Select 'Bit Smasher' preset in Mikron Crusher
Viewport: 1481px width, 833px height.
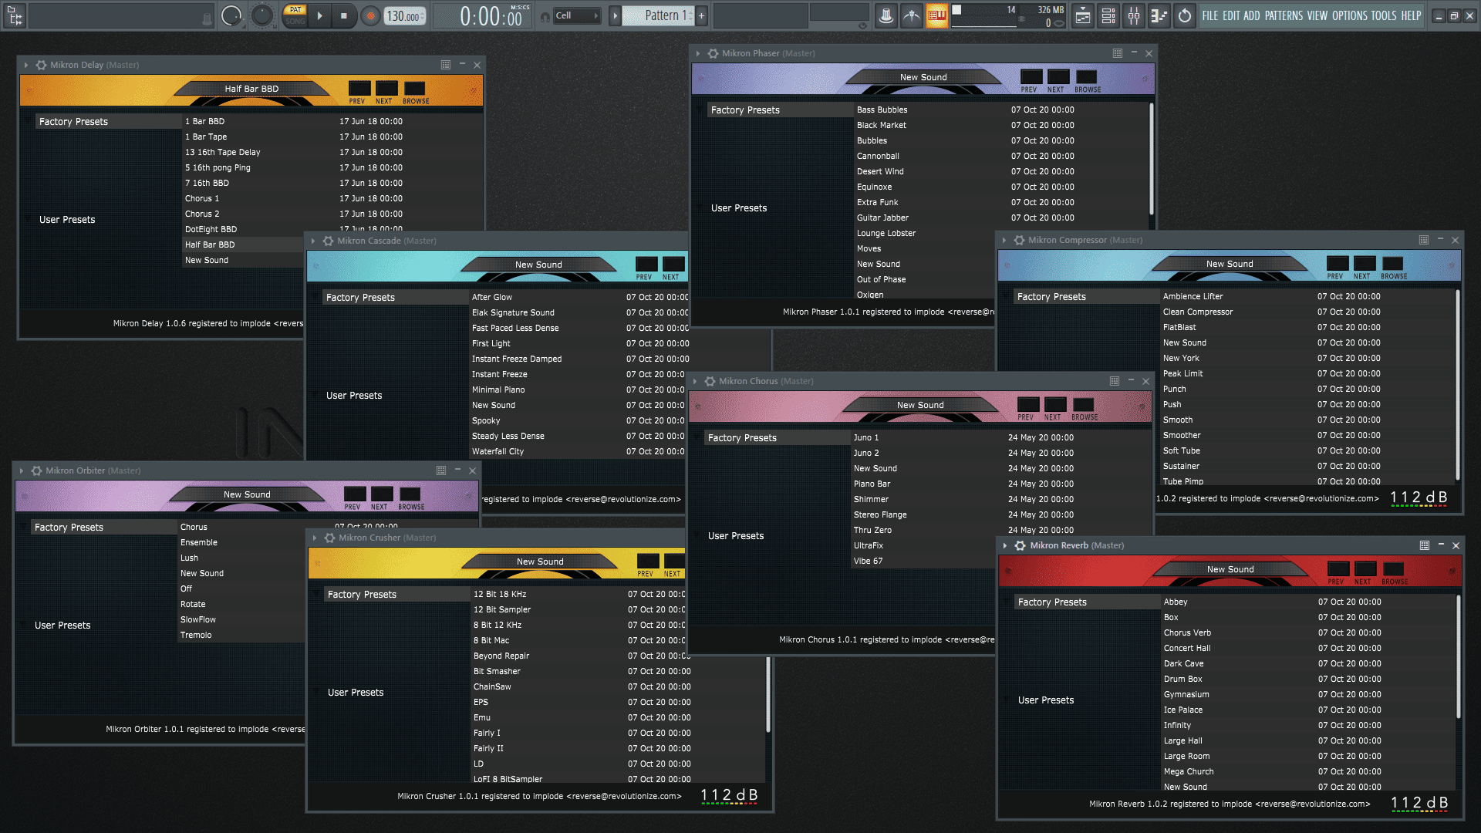pyautogui.click(x=497, y=671)
